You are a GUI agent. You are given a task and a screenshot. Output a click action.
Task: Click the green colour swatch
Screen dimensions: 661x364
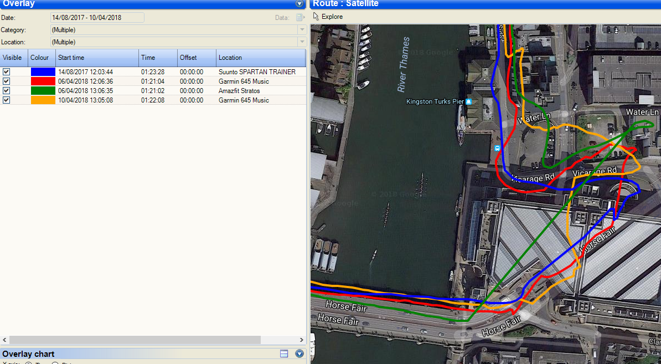pos(43,90)
